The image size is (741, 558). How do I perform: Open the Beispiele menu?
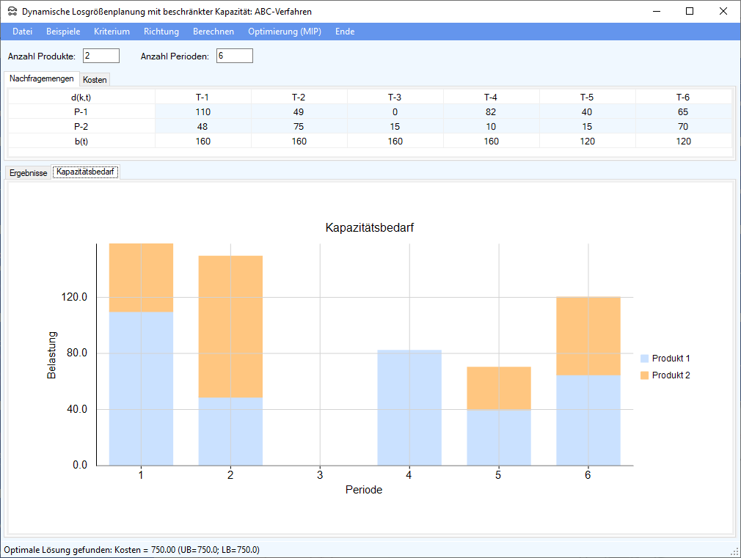click(x=63, y=32)
